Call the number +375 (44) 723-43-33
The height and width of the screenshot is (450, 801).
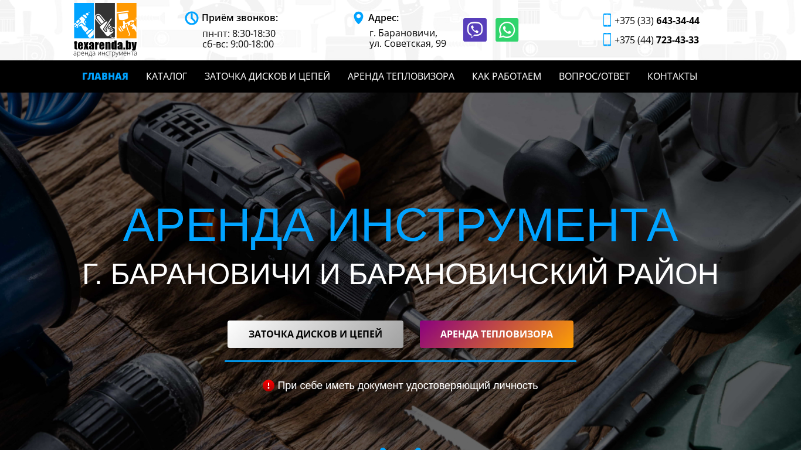657,40
